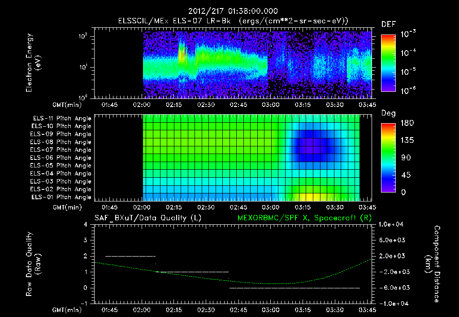Select the ELS-02 Pitch Angle row label

(x=61, y=189)
